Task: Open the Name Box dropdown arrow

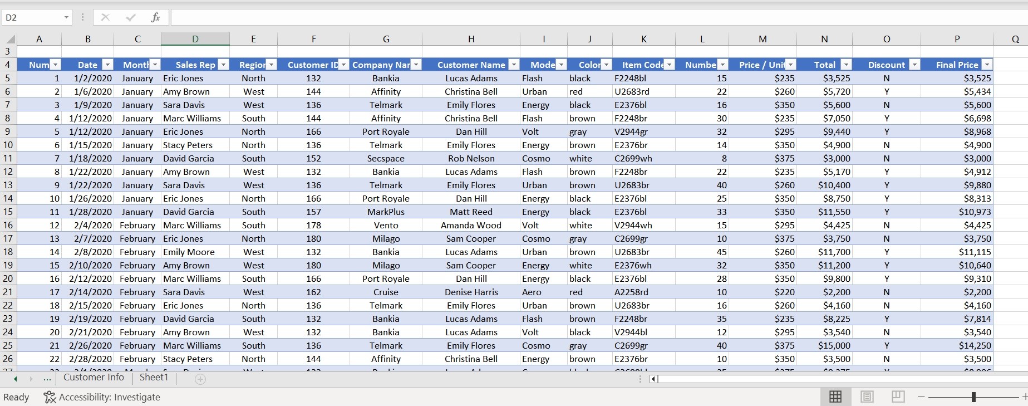Action: tap(66, 17)
